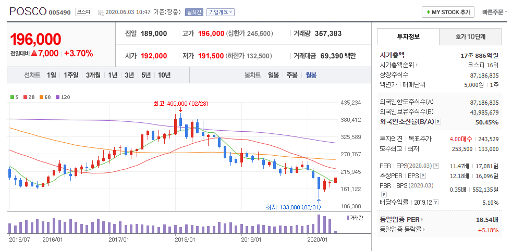Click the current price 196,000
512x251 pixels.
click(x=35, y=39)
